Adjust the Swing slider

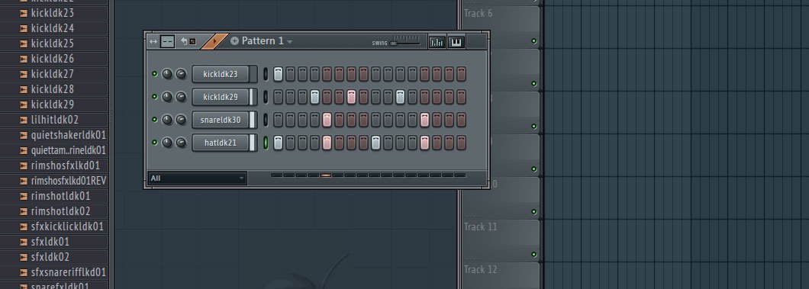coord(405,43)
